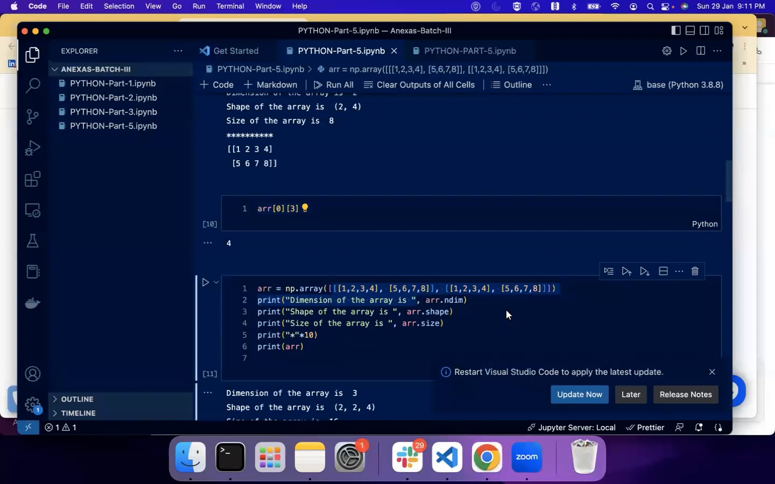Open the Search view in activity bar
Screen dimensions: 775x484
[x=33, y=86]
